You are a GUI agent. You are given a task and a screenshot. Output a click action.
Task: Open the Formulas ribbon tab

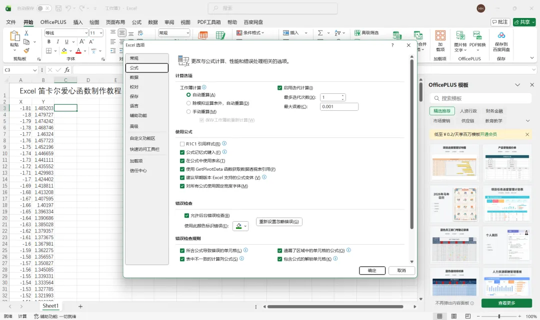coord(136,22)
